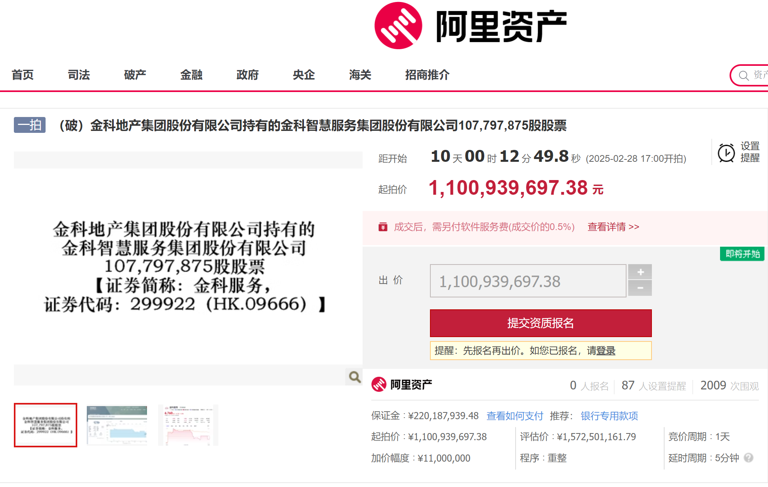Click the 评估价 ¥1,572,501,161.79 text
Image resolution: width=768 pixels, height=487 pixels.
(578, 437)
